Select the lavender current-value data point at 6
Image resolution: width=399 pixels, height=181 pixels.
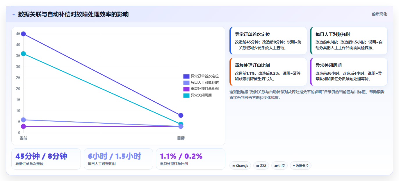pyautogui.click(x=24, y=120)
